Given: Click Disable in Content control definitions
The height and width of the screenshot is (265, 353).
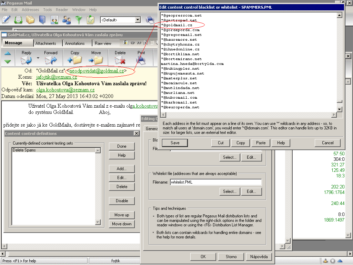Looking at the screenshot, I should (x=122, y=201).
